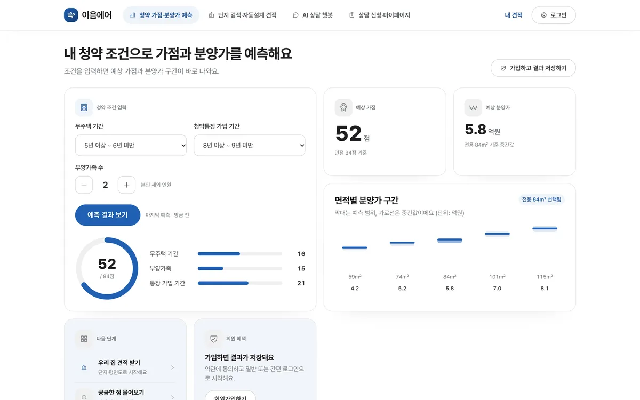Click the medal icon on 예상 가점 card
This screenshot has width=640, height=400.
[x=343, y=108]
